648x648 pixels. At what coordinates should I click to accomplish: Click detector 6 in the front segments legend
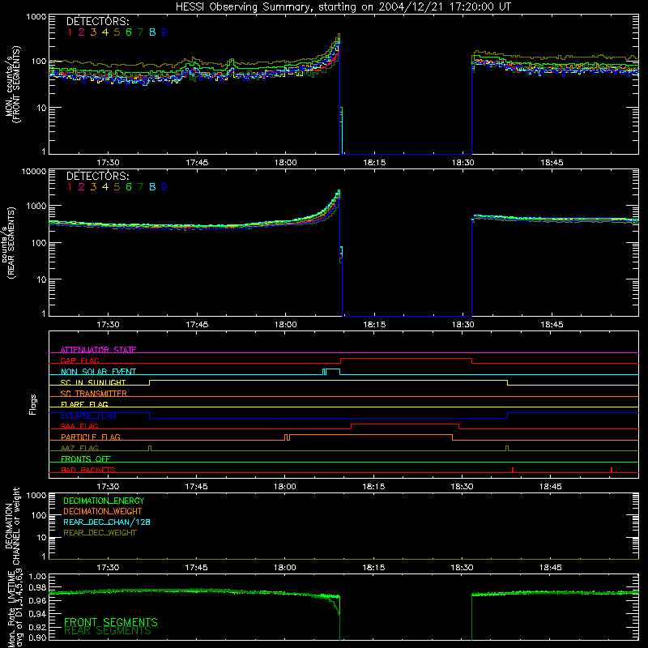tap(129, 32)
